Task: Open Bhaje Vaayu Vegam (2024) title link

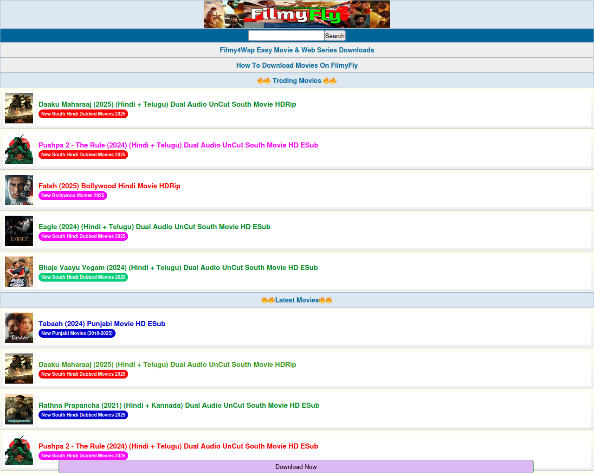Action: tap(178, 268)
